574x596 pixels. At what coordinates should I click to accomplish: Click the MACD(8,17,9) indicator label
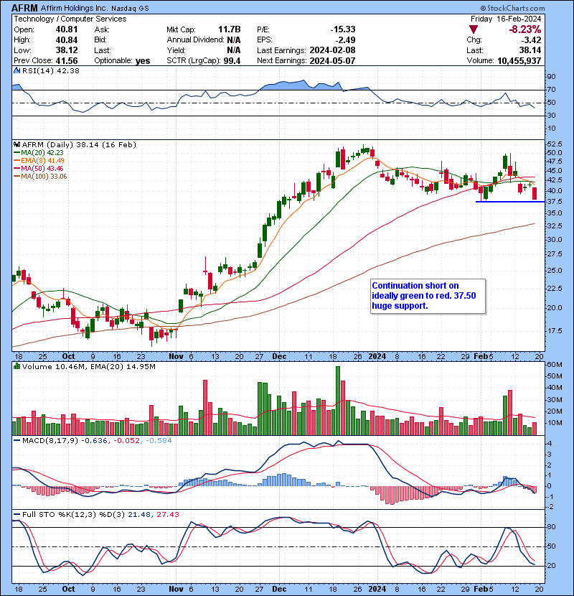50,441
